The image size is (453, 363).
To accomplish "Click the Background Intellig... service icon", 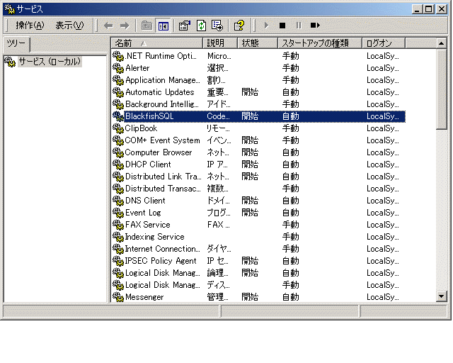I will click(118, 104).
